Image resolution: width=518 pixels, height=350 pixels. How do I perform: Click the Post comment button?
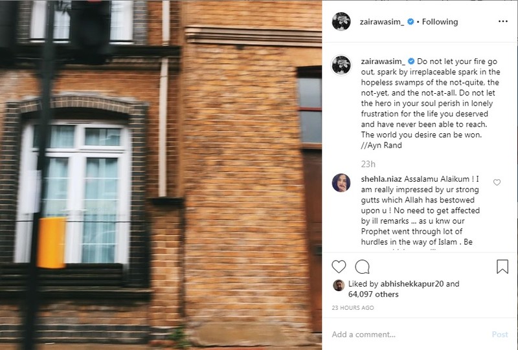(x=500, y=334)
